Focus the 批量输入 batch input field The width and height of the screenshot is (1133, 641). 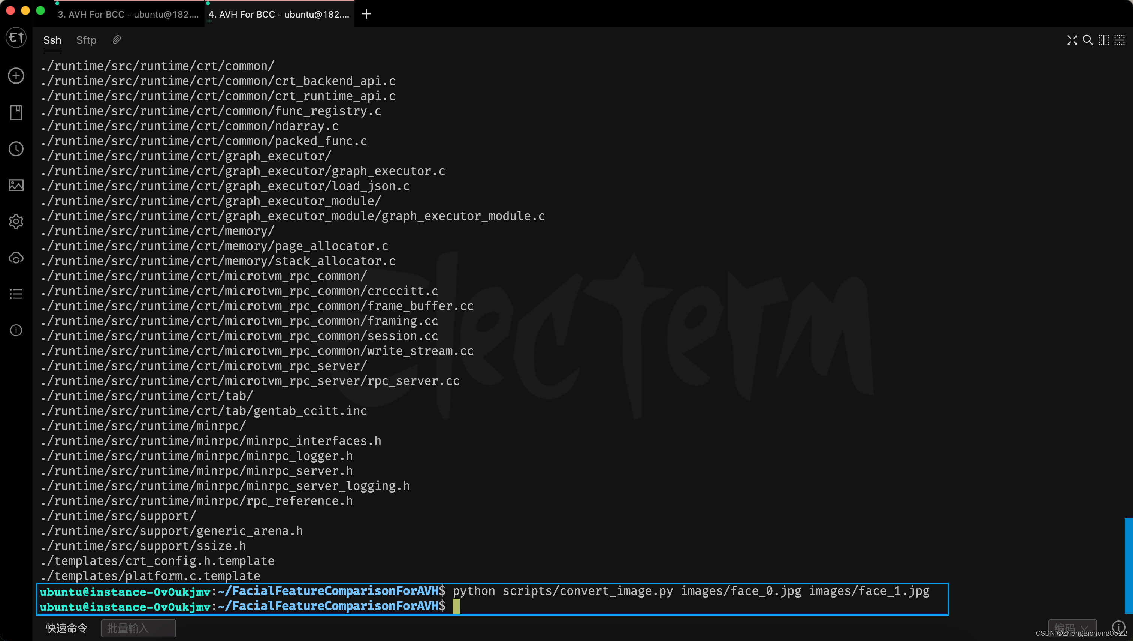pyautogui.click(x=138, y=628)
